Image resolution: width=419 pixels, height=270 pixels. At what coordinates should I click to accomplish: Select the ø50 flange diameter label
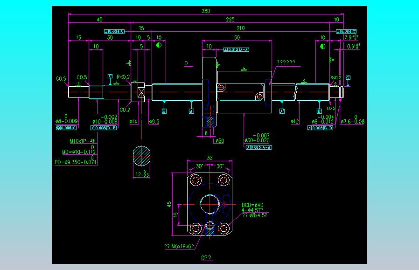(220, 141)
